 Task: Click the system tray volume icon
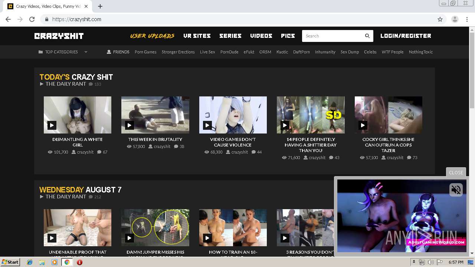tap(430, 262)
